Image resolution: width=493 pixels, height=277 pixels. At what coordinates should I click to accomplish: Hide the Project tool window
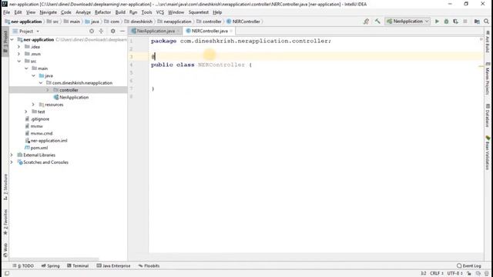pyautogui.click(x=122, y=31)
